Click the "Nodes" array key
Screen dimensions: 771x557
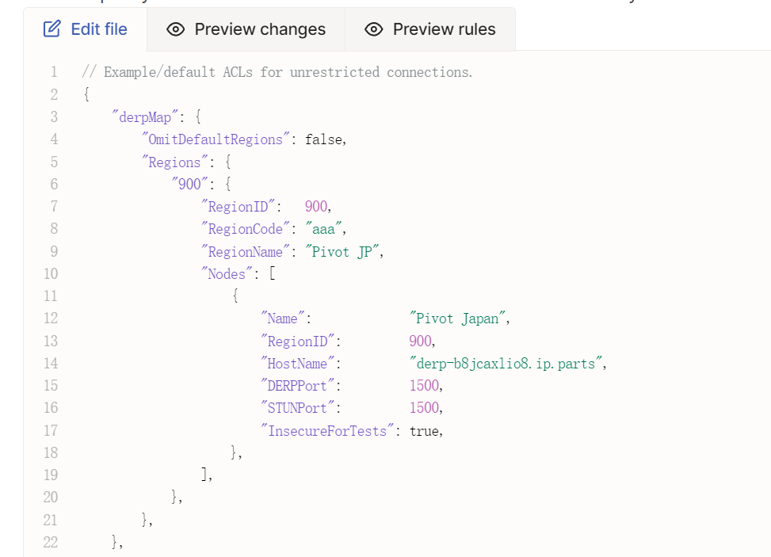pyautogui.click(x=227, y=274)
